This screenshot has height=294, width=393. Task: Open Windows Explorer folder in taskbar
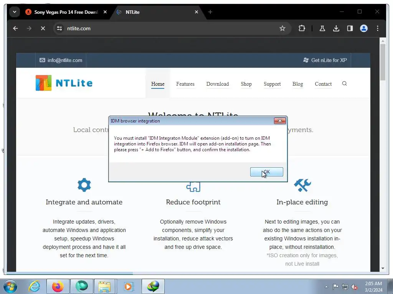click(x=104, y=286)
